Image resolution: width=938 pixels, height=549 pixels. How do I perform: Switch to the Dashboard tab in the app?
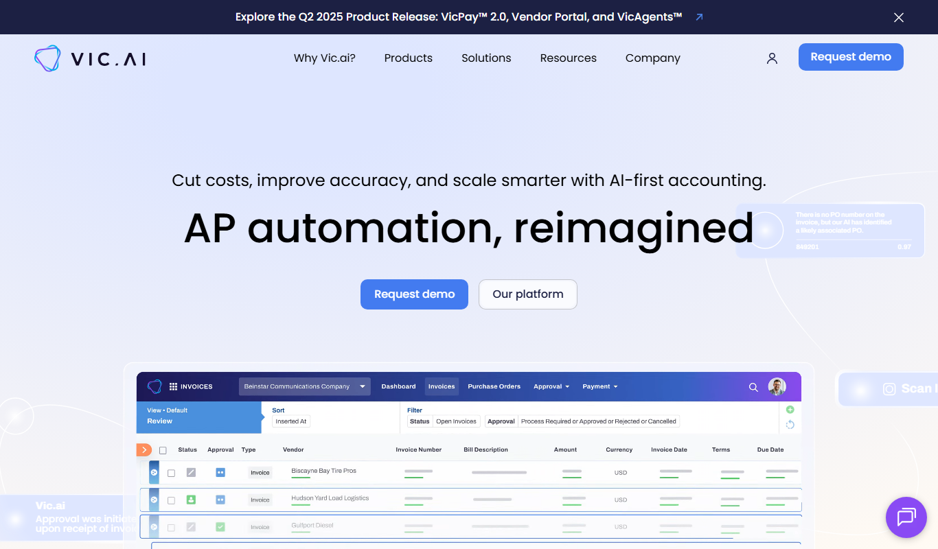tap(398, 386)
